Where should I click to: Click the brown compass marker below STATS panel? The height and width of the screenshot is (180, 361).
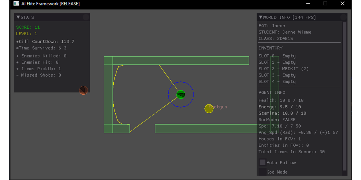(83, 90)
